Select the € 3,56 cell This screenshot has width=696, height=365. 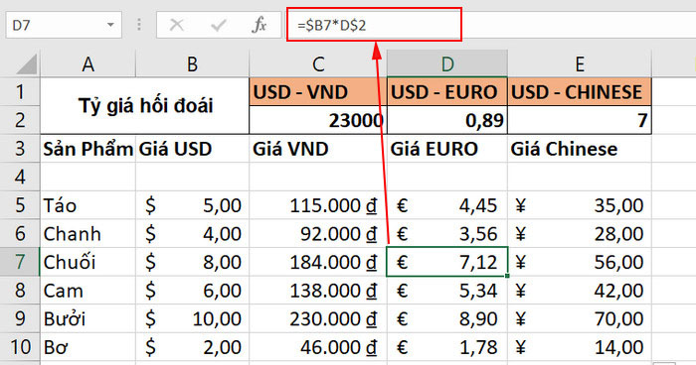click(x=447, y=233)
